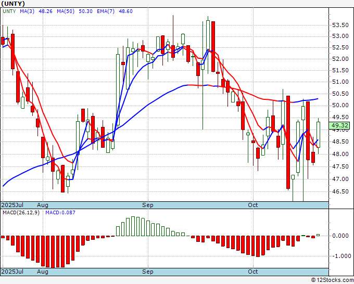Select the MA(3) legend label
This screenshot has height=284, width=354.
[27, 11]
